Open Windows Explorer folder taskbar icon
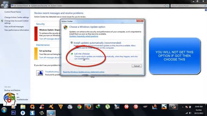 click(23, 107)
